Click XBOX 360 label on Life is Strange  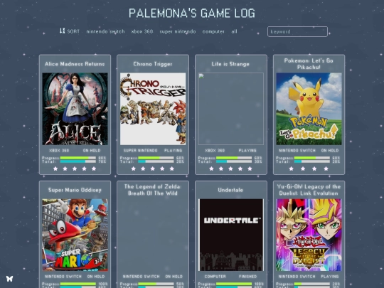pos(215,150)
